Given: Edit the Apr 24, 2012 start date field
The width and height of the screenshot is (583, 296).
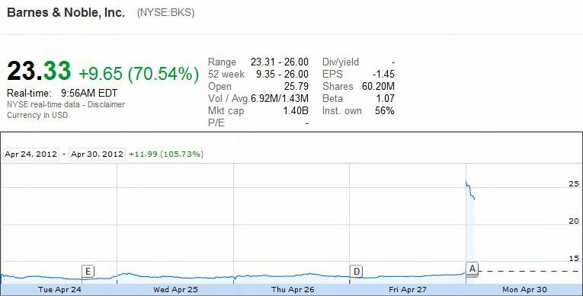Looking at the screenshot, I should coord(30,154).
